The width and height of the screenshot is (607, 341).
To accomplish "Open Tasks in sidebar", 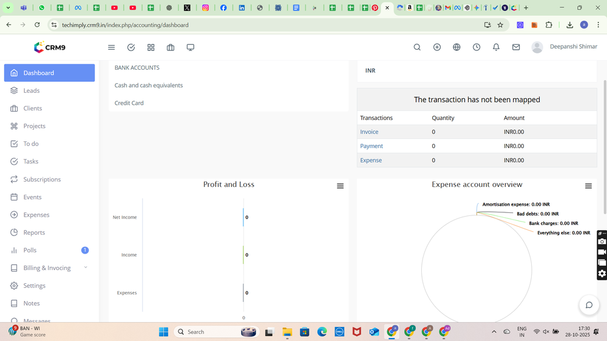I will [50, 161].
